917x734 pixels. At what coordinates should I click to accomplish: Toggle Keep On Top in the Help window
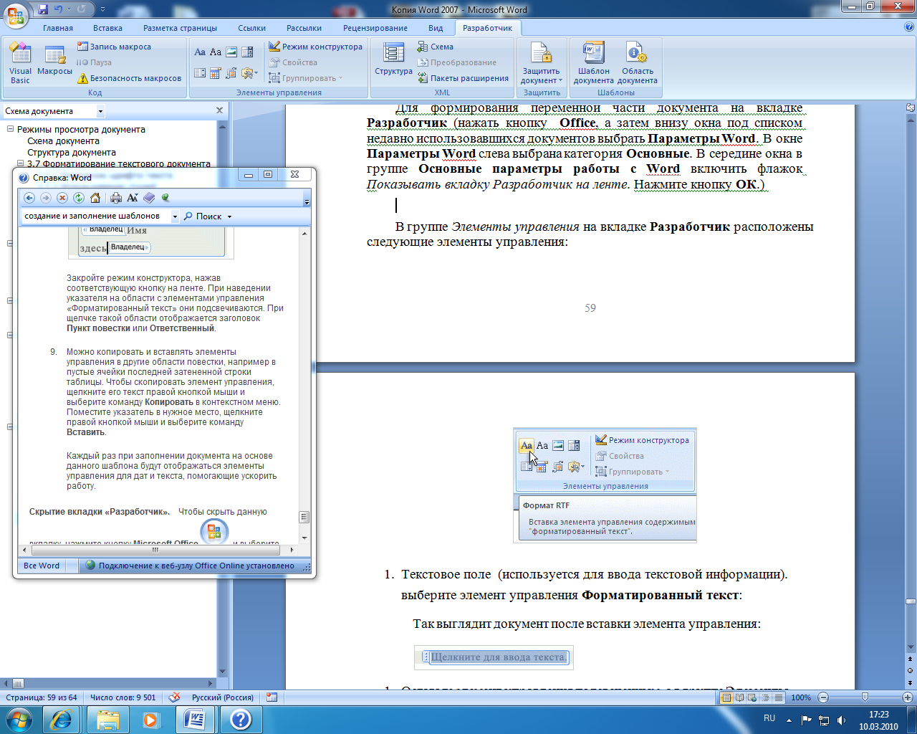tap(165, 198)
